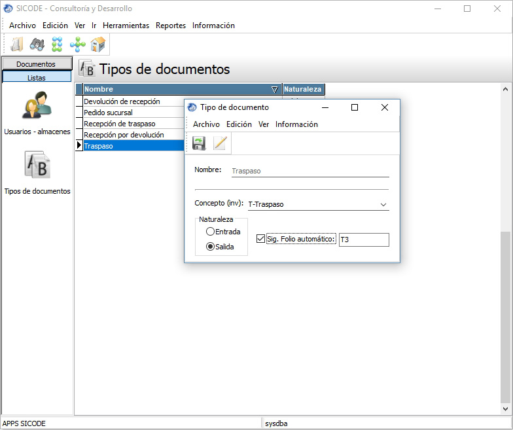Click the door exit icon in main toolbar
This screenshot has height=430, width=513.
click(x=17, y=45)
